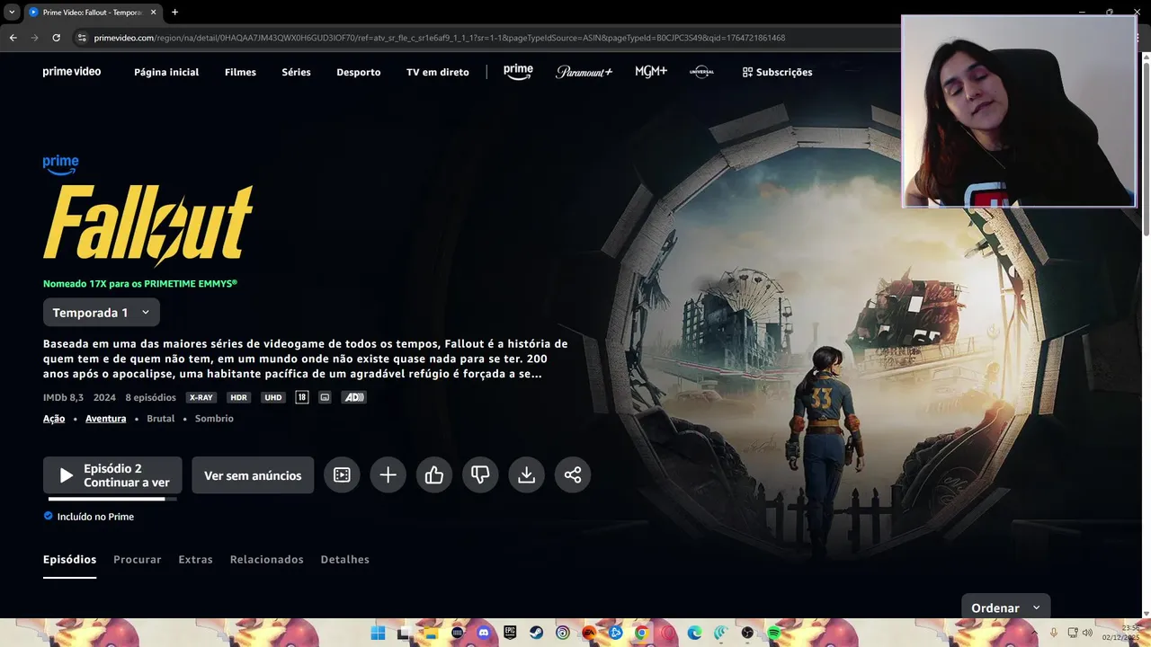
Task: Click the subtitles CC badge
Action: point(325,397)
